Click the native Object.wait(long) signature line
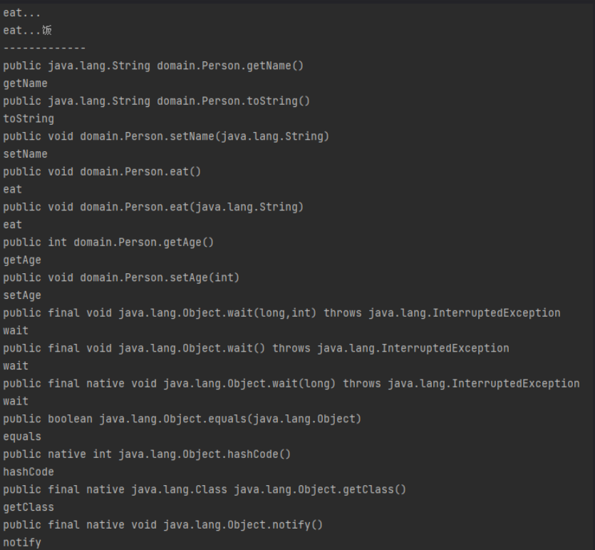595x550 pixels. [291, 383]
